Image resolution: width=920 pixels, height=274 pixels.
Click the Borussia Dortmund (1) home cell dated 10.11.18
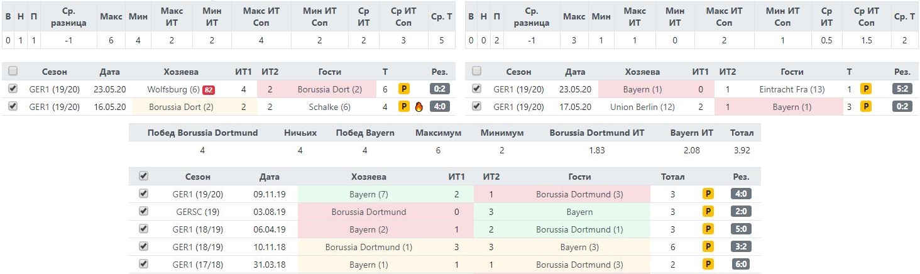point(368,247)
